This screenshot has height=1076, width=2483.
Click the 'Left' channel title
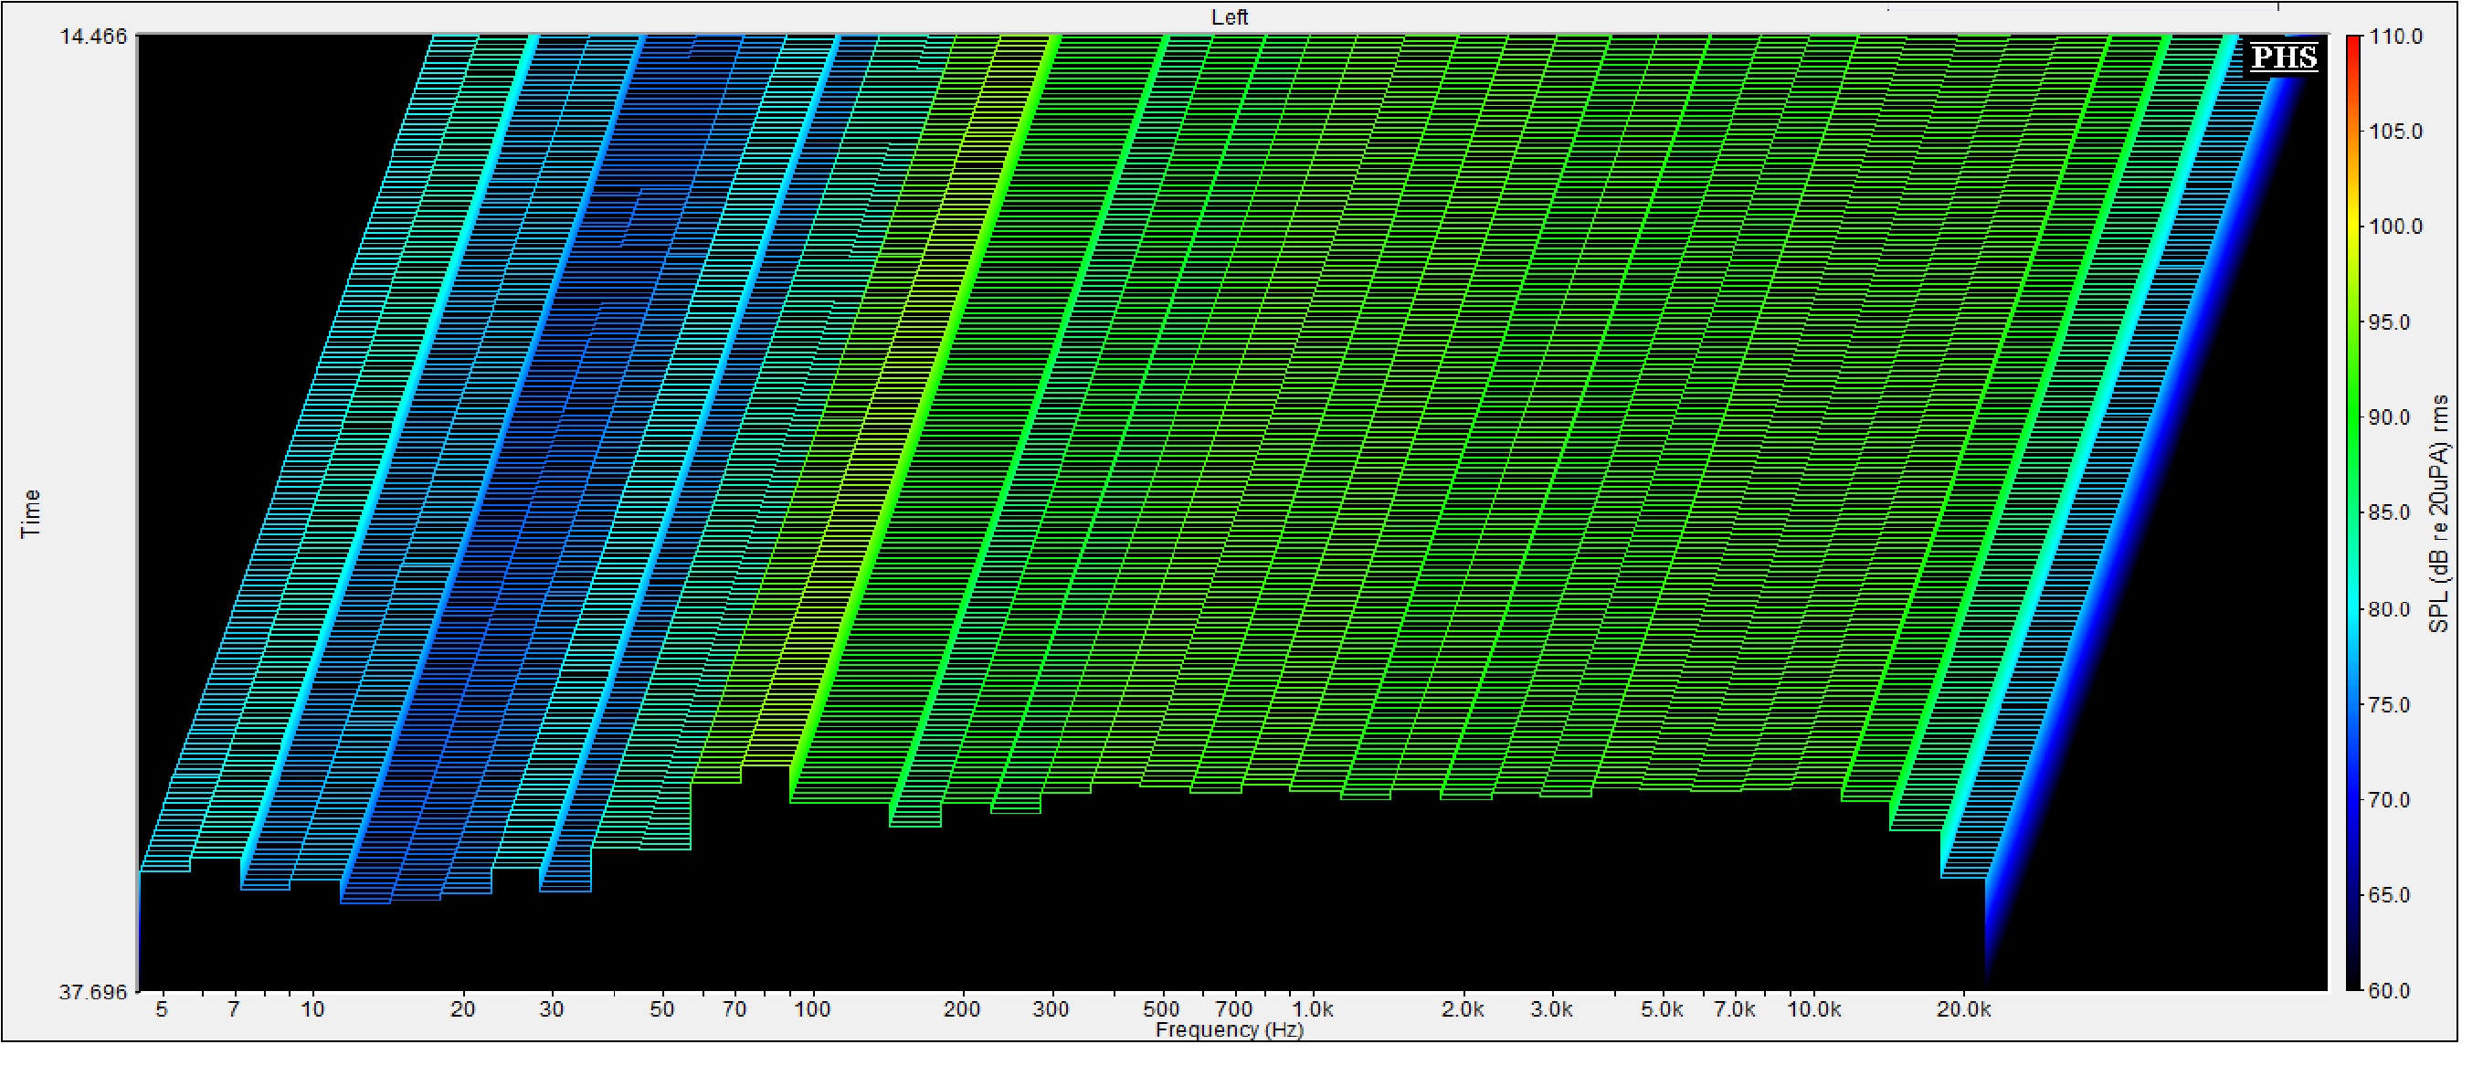[1229, 17]
